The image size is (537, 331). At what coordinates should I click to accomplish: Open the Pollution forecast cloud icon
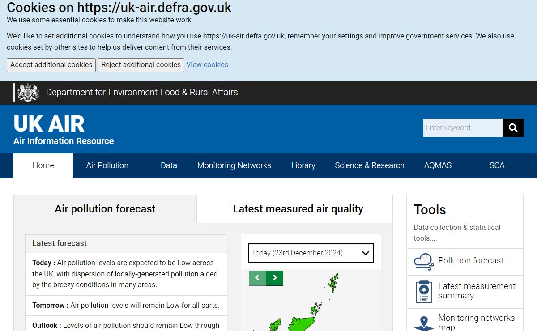424,261
